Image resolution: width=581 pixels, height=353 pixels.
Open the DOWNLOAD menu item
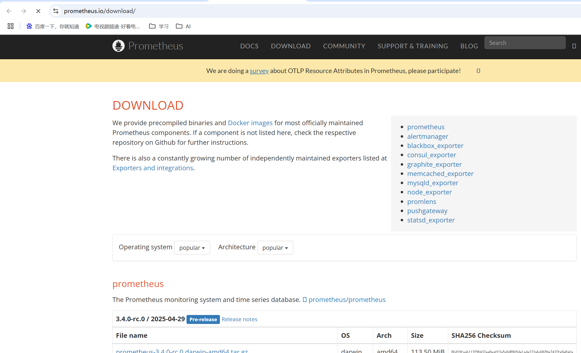tap(291, 46)
